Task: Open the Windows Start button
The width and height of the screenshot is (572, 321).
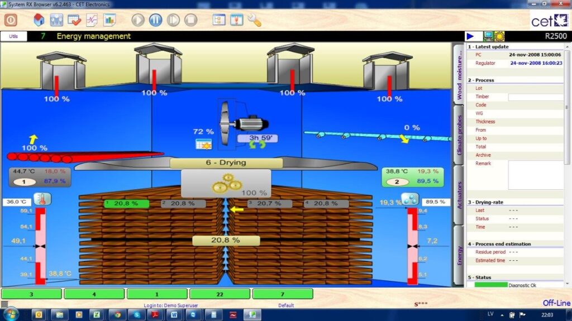Action: click(10, 314)
